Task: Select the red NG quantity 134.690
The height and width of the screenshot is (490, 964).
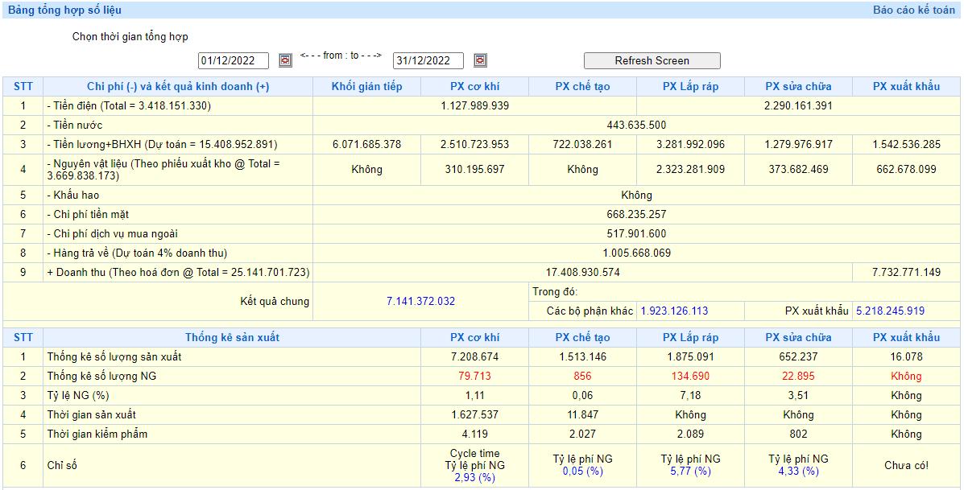Action: click(x=690, y=376)
